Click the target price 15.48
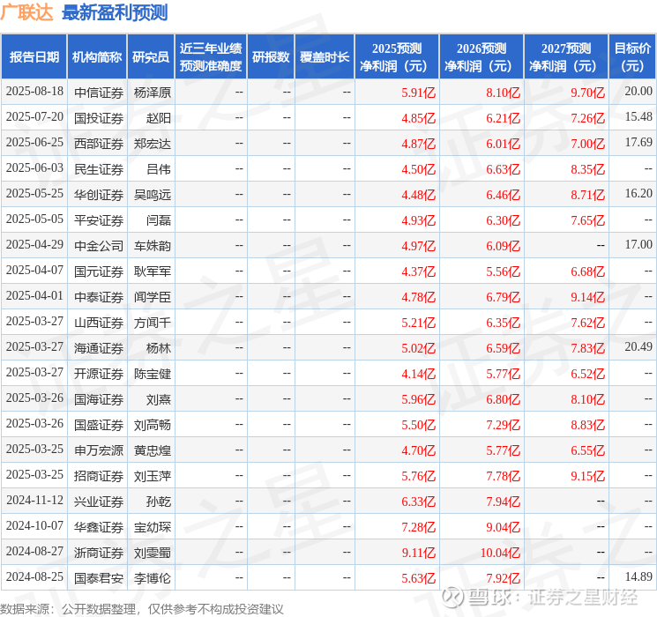Screen dimensions: 657x617 (x=638, y=117)
